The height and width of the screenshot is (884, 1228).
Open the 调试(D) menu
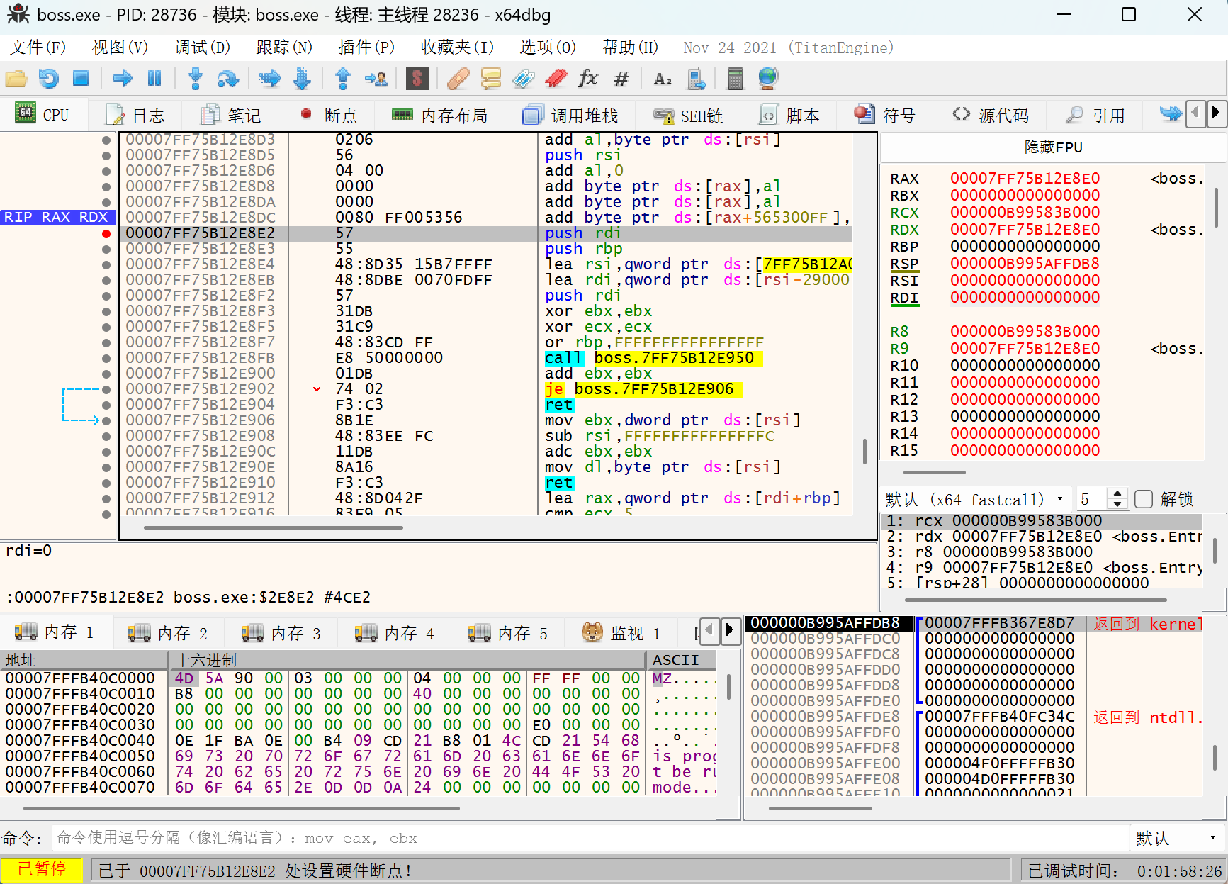(203, 47)
